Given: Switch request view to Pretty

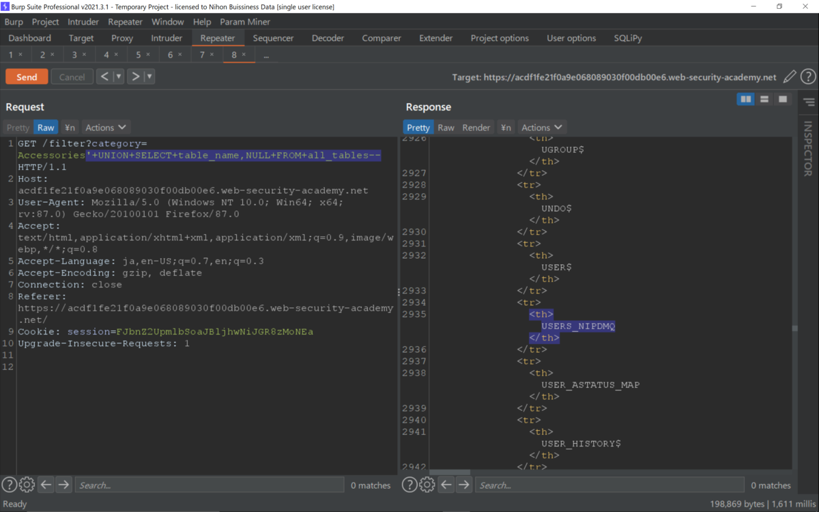Looking at the screenshot, I should (18, 128).
